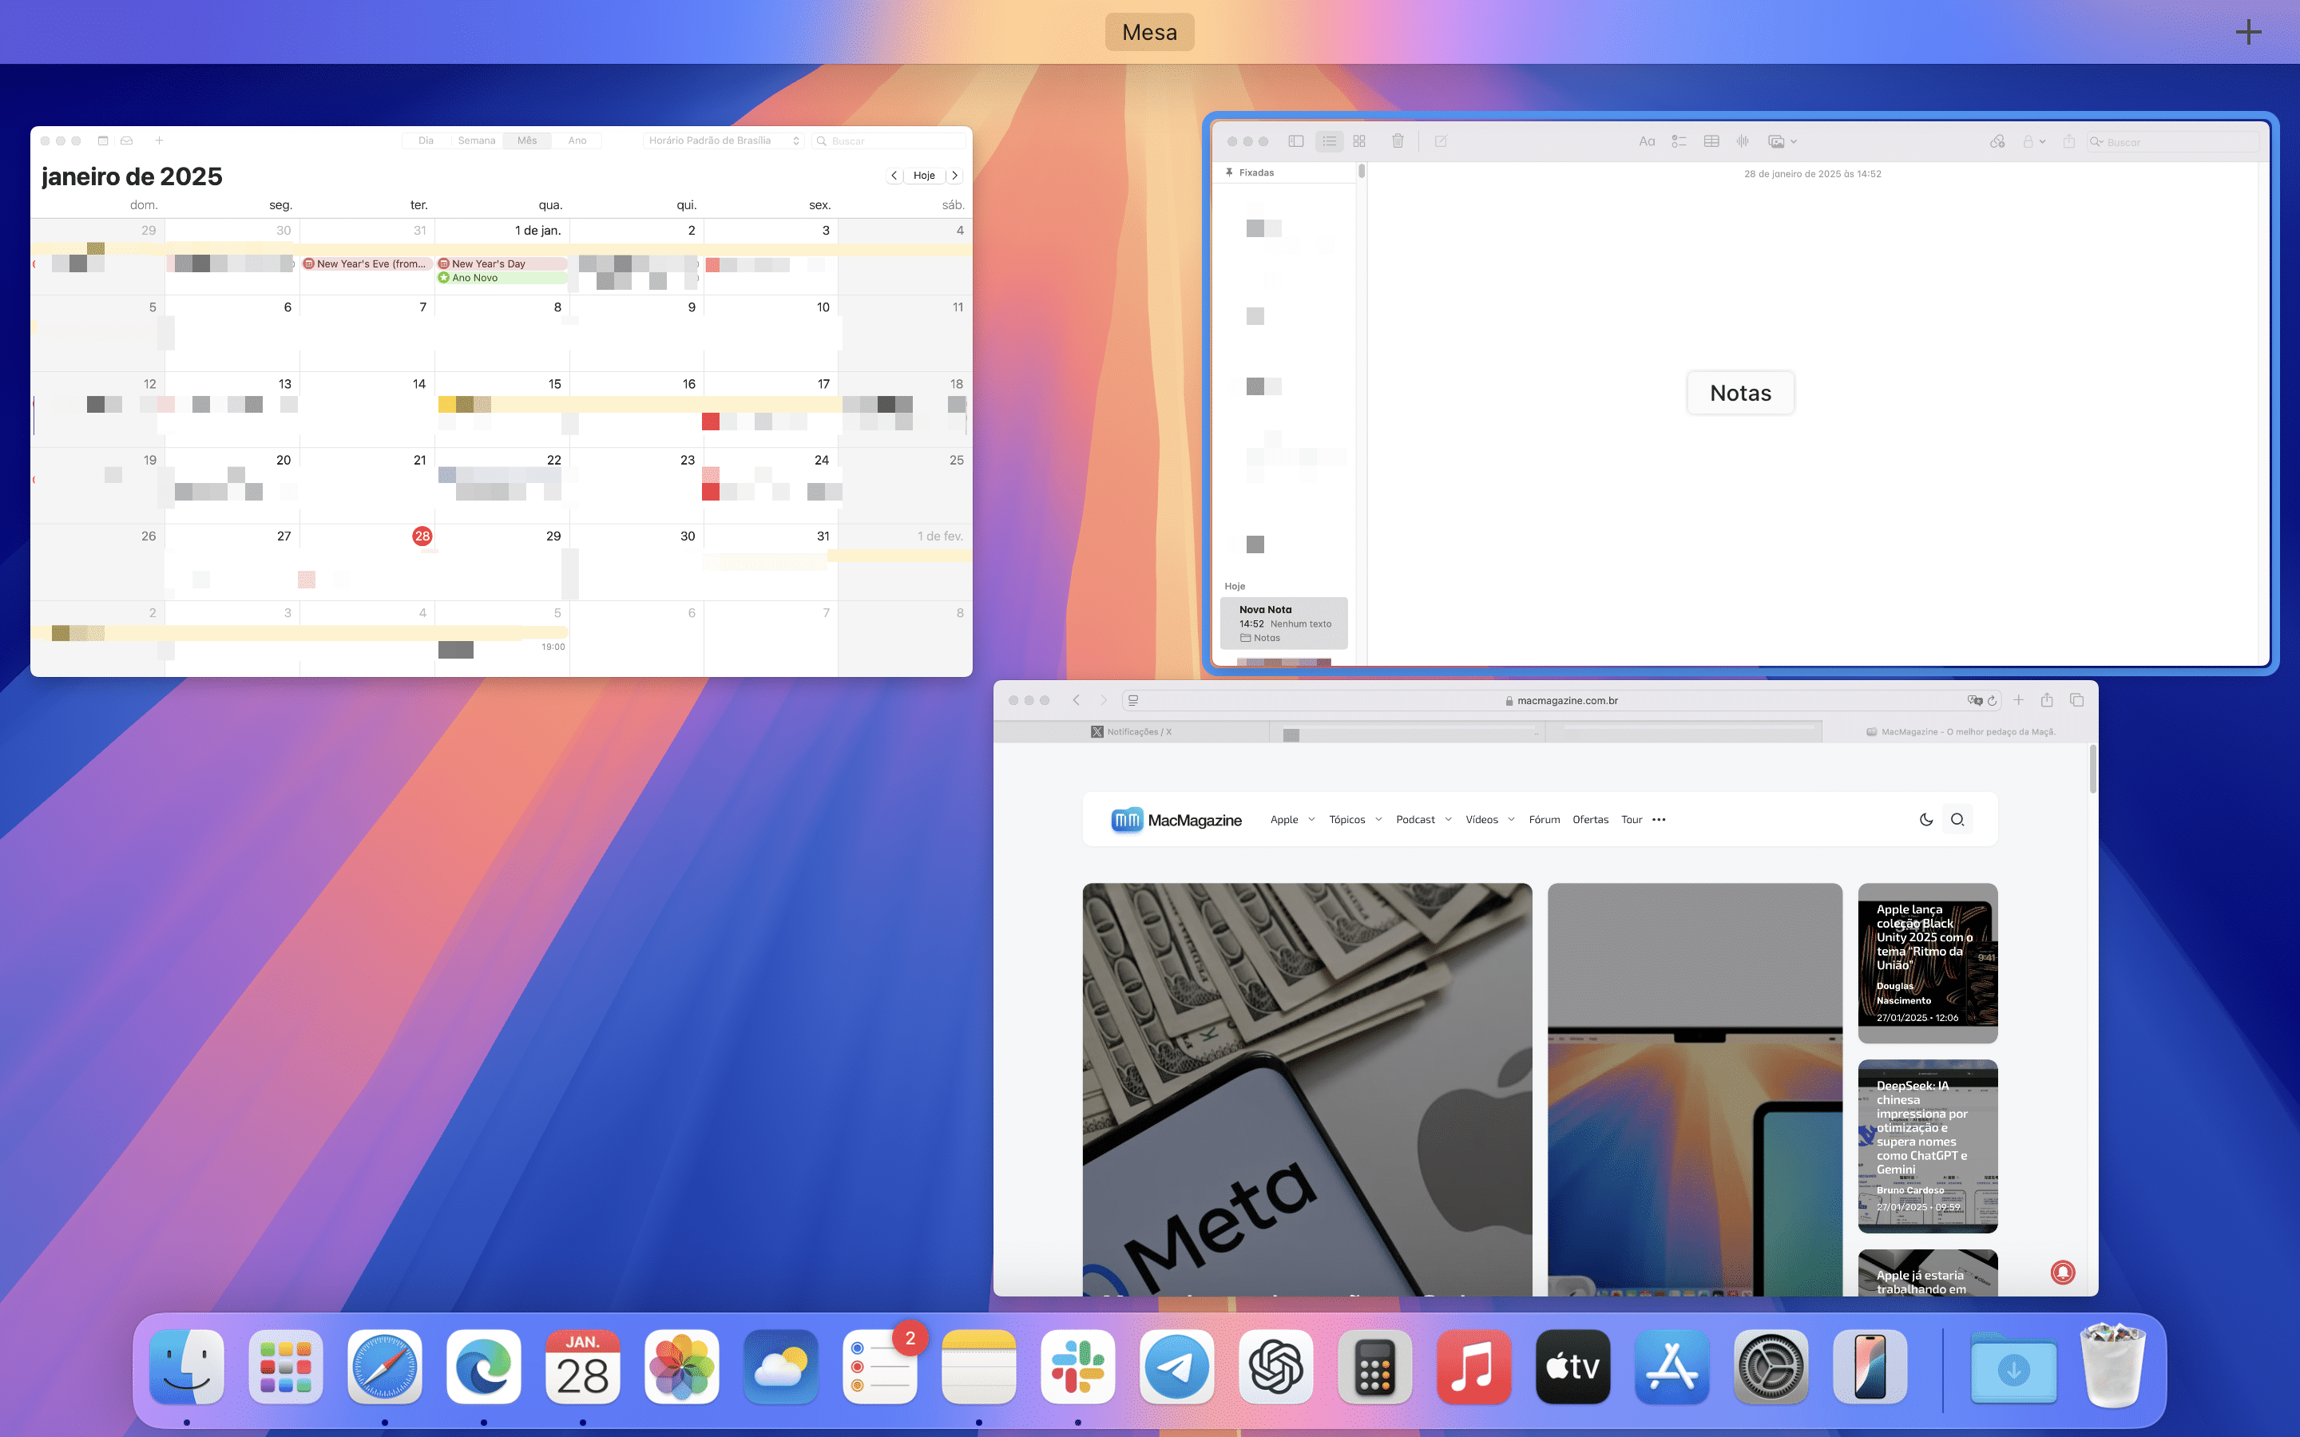Open ChatGPT from the Dock
This screenshot has width=2300, height=1437.
click(1275, 1367)
